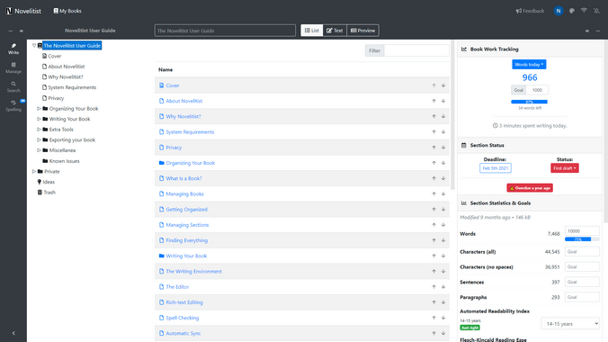Minimize the left panel dash icon
The width and height of the screenshot is (608, 342).
tap(11, 31)
